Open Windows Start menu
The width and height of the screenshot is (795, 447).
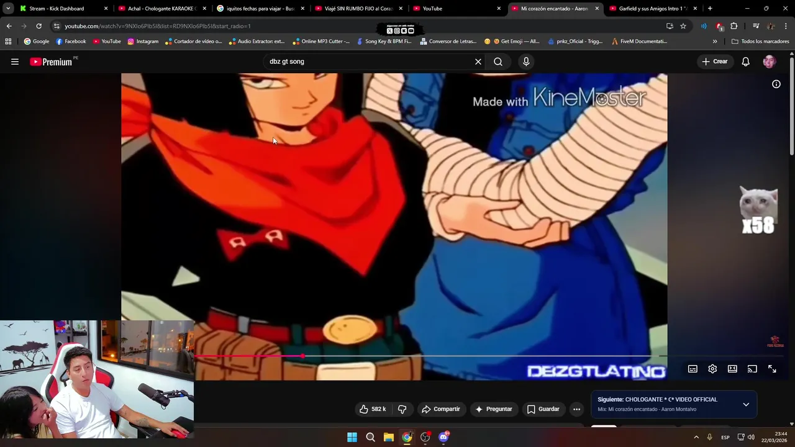pos(352,437)
